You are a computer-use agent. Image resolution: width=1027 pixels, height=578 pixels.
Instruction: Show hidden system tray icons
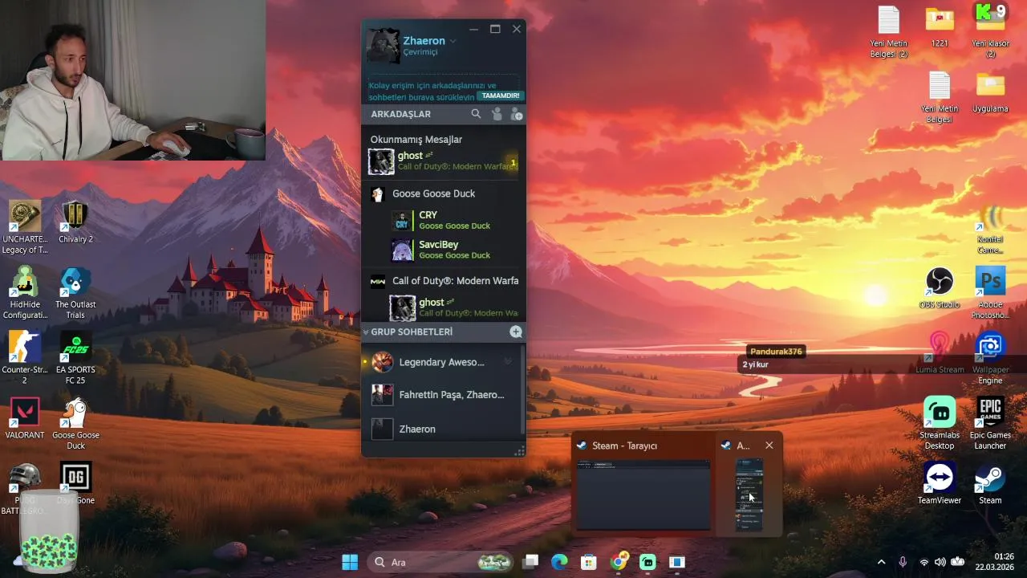pos(881,562)
